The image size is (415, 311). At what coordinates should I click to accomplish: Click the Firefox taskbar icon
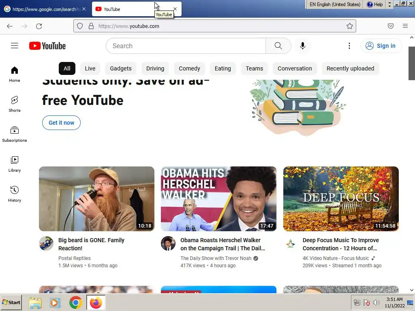point(96,302)
